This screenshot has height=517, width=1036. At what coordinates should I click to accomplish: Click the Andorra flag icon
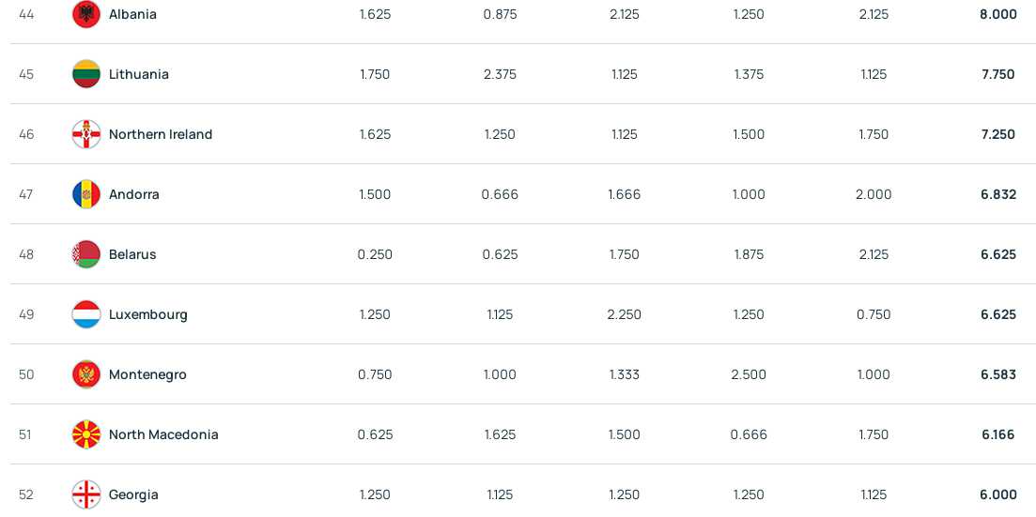[85, 194]
